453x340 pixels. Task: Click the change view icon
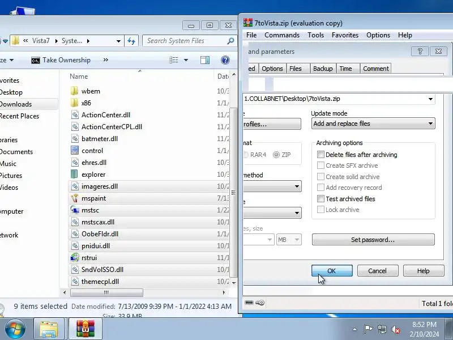(x=174, y=60)
